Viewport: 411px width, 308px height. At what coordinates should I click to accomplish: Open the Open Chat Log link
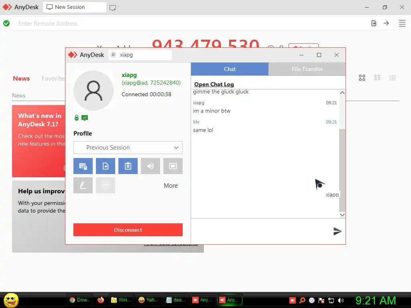(214, 84)
